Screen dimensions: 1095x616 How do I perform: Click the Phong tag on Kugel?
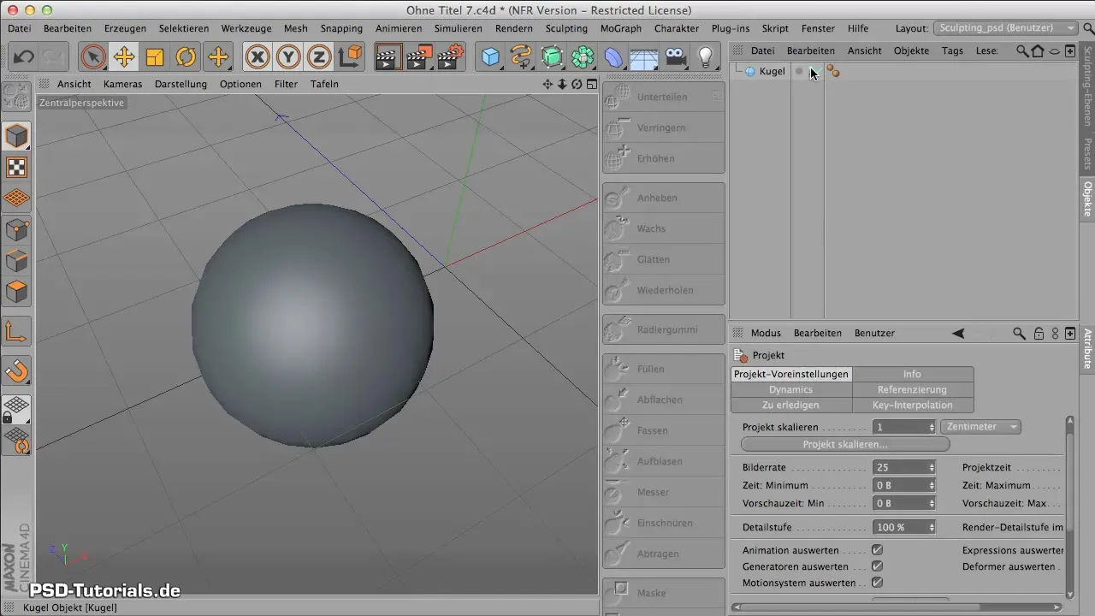tap(832, 72)
